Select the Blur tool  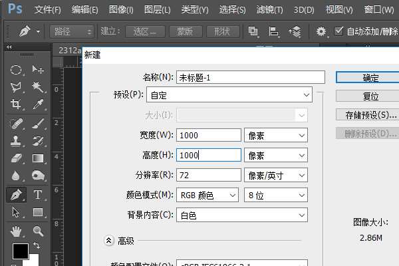[x=16, y=176]
